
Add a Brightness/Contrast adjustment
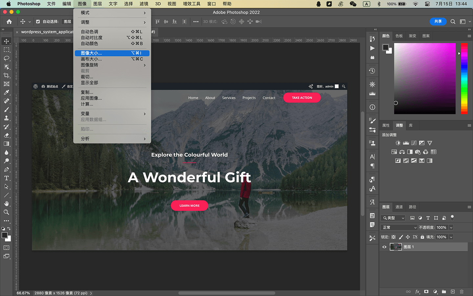pyautogui.click(x=398, y=143)
